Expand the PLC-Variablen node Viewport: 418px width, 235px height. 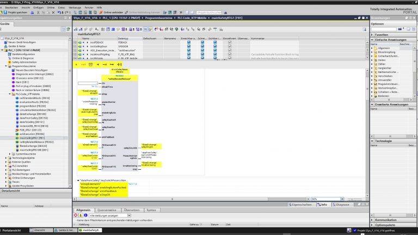6,166
